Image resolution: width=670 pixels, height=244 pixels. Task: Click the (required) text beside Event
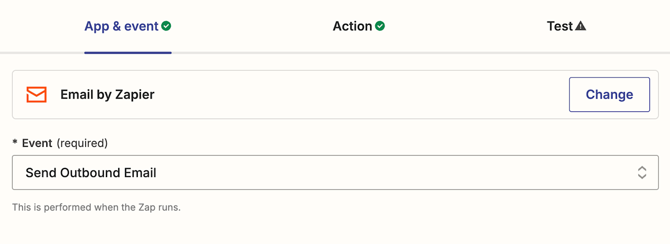pyautogui.click(x=82, y=143)
